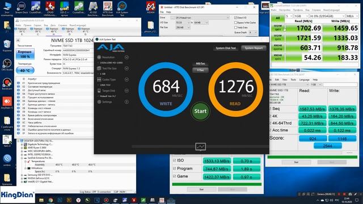The height and width of the screenshot is (204, 363).
Task: Toggle the 4K-64Thrd checkbox in AS SSD
Action: pos(270,123)
